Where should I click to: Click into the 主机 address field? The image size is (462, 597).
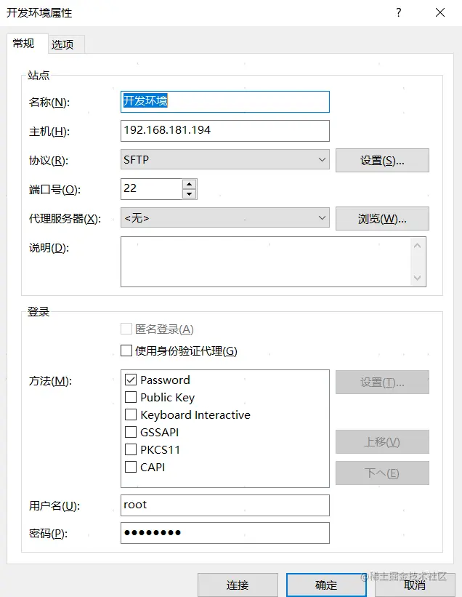click(224, 131)
